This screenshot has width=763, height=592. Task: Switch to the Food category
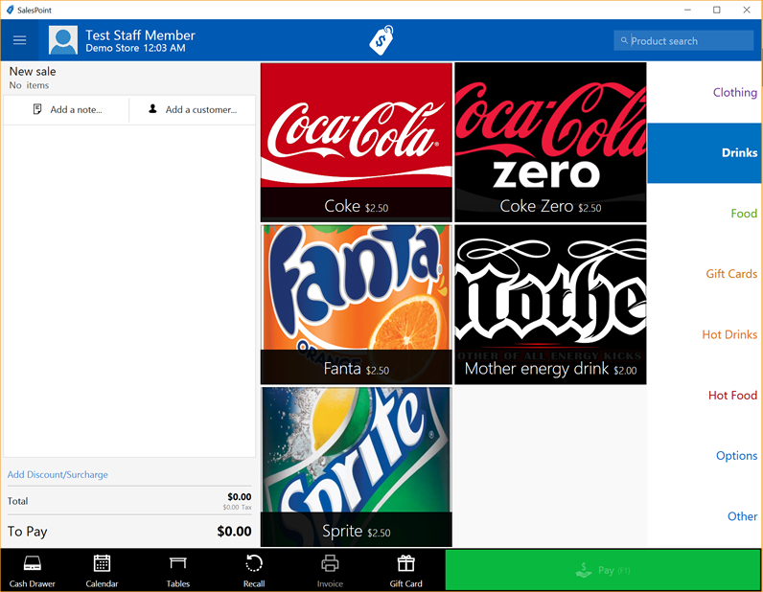pyautogui.click(x=705, y=214)
